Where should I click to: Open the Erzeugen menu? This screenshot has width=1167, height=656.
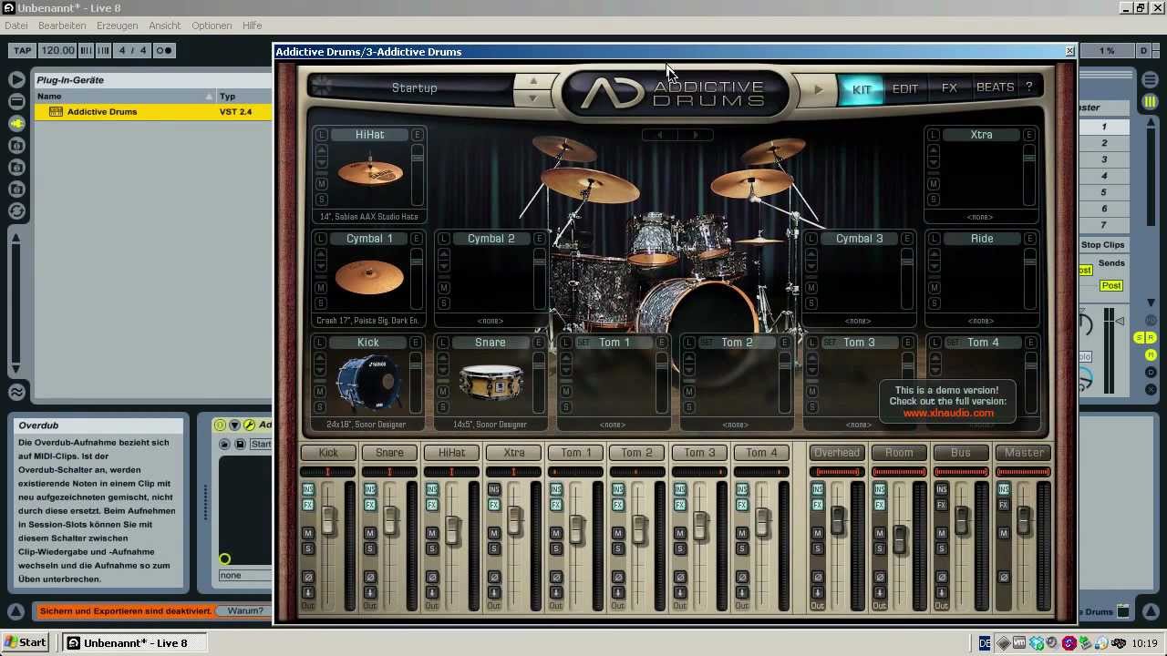[x=117, y=26]
